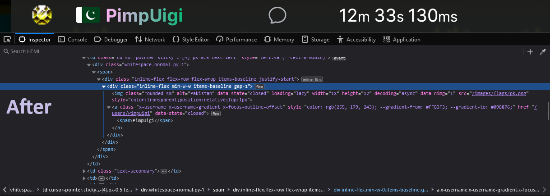Viewport: 550px width, 196px height.
Task: Follow the /images/flags/pk.png src link
Action: (500, 94)
